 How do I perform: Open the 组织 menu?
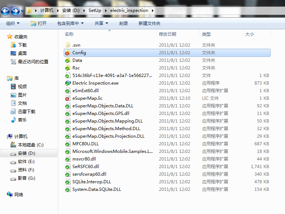(13, 23)
